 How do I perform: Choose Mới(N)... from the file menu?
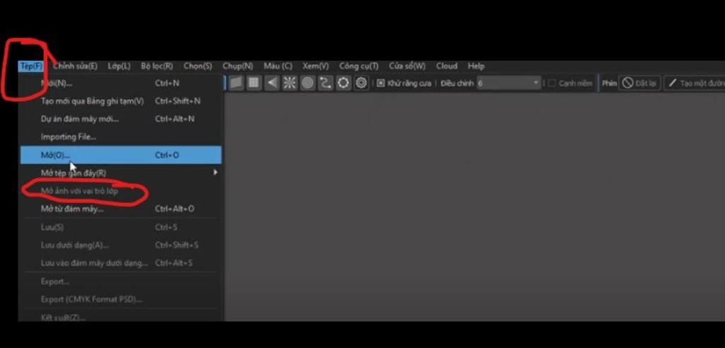(120, 83)
